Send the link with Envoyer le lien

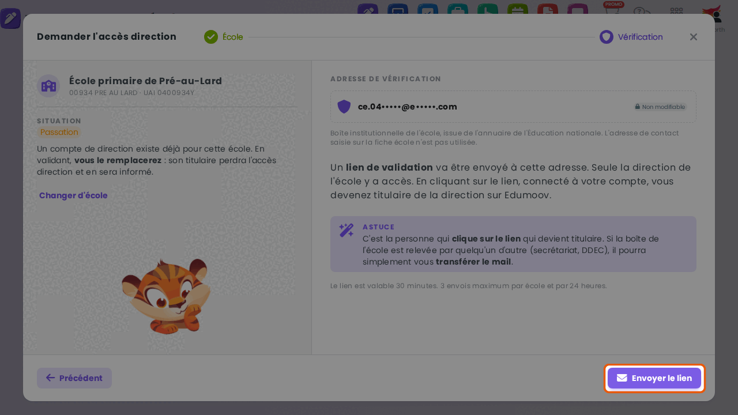coord(654,378)
